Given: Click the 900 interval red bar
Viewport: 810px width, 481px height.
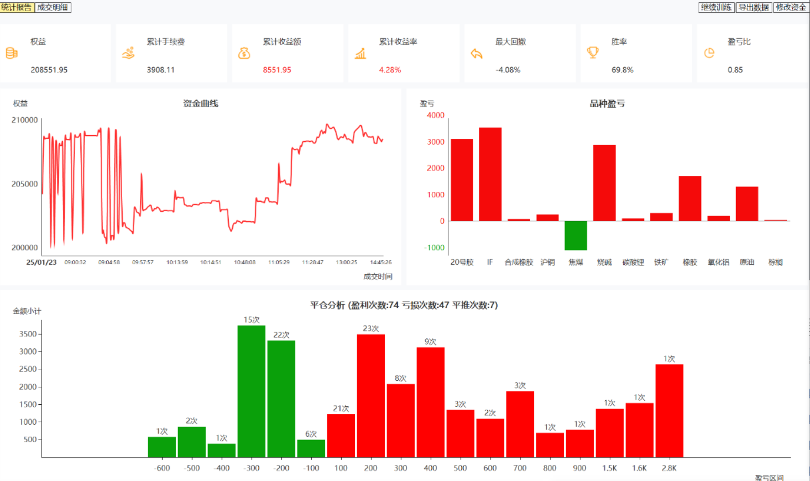Looking at the screenshot, I should pyautogui.click(x=580, y=443).
